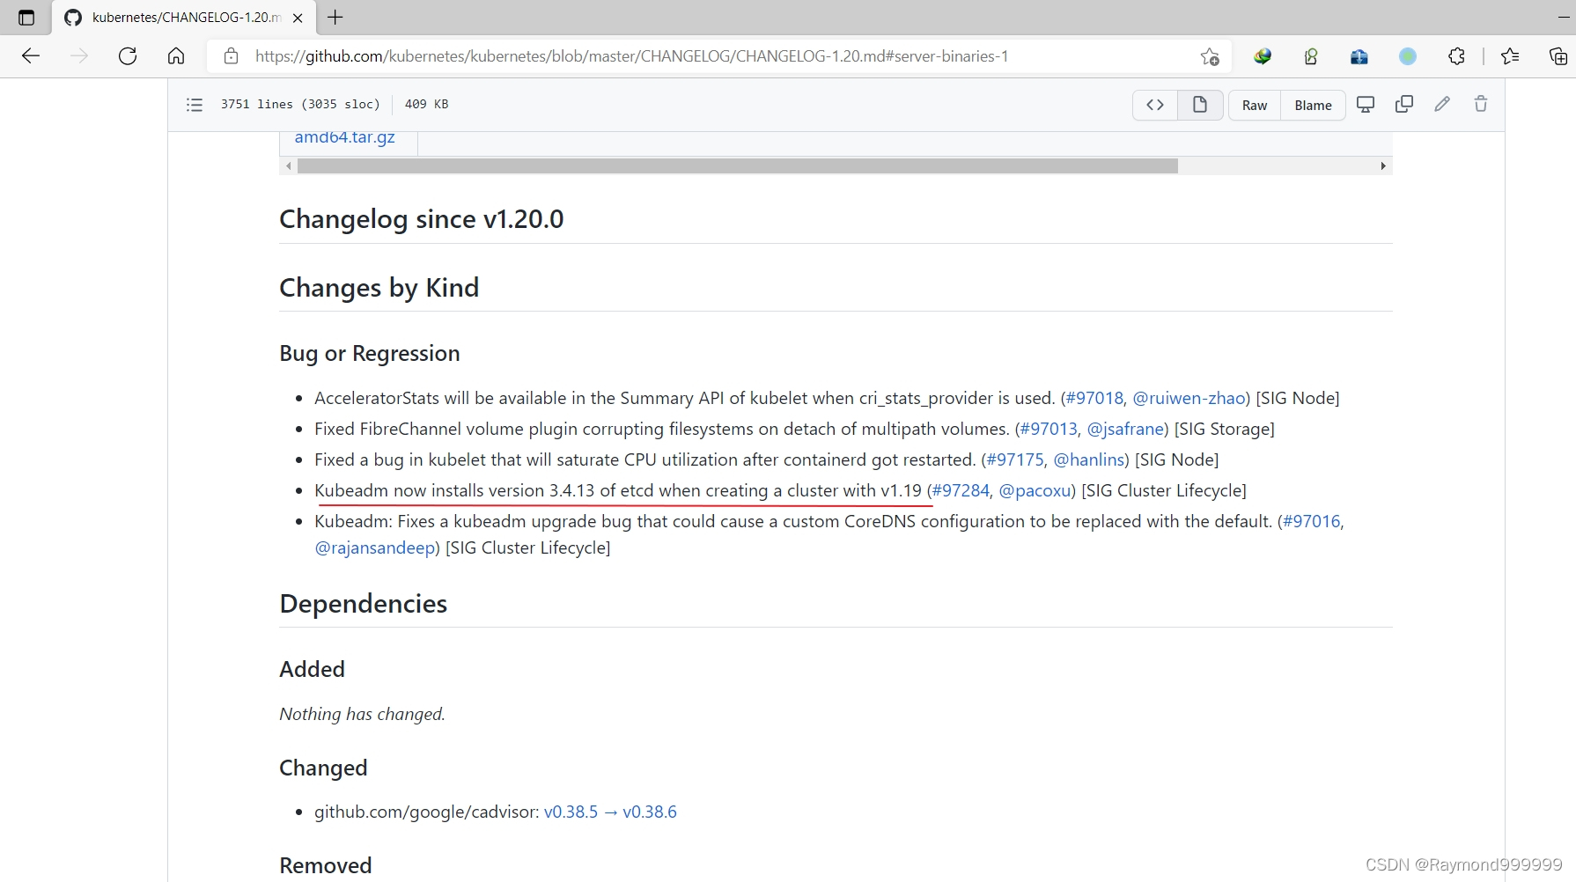Go back to the previous page
1576x882 pixels.
(x=31, y=56)
